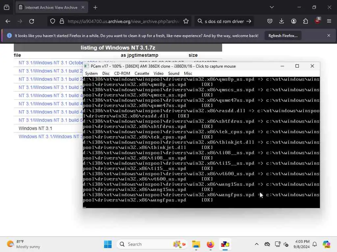This screenshot has width=337, height=252.
Task: Open Windows NT 3.1 October link
Action: point(51,63)
